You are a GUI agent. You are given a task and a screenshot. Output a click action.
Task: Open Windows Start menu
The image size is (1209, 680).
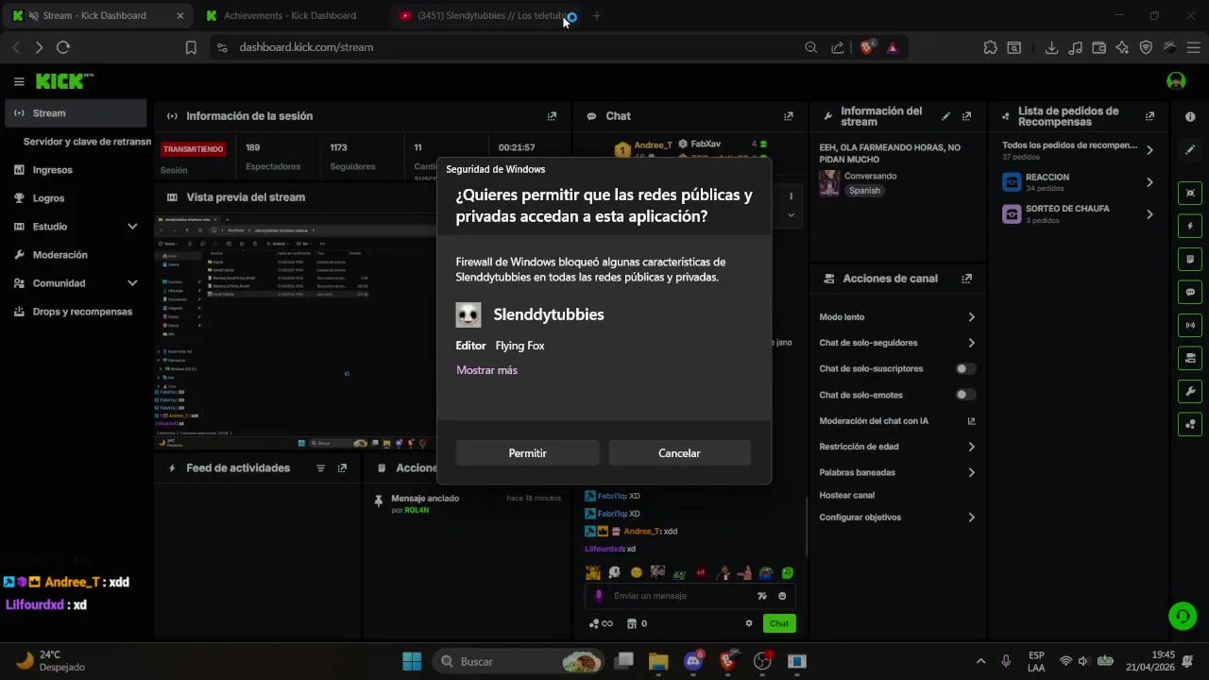tap(412, 661)
